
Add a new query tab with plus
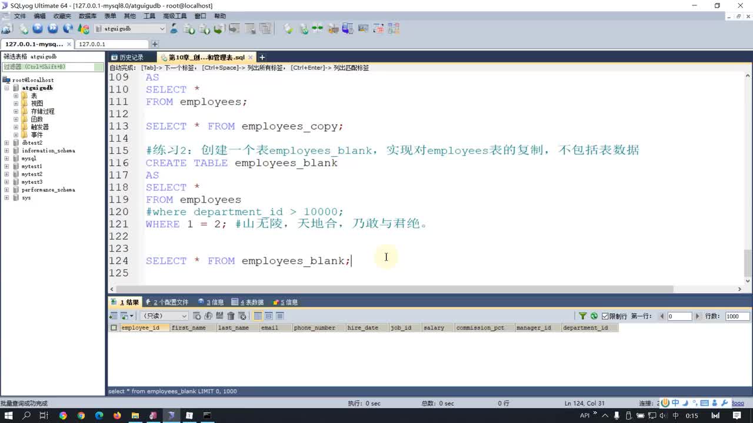click(x=262, y=58)
